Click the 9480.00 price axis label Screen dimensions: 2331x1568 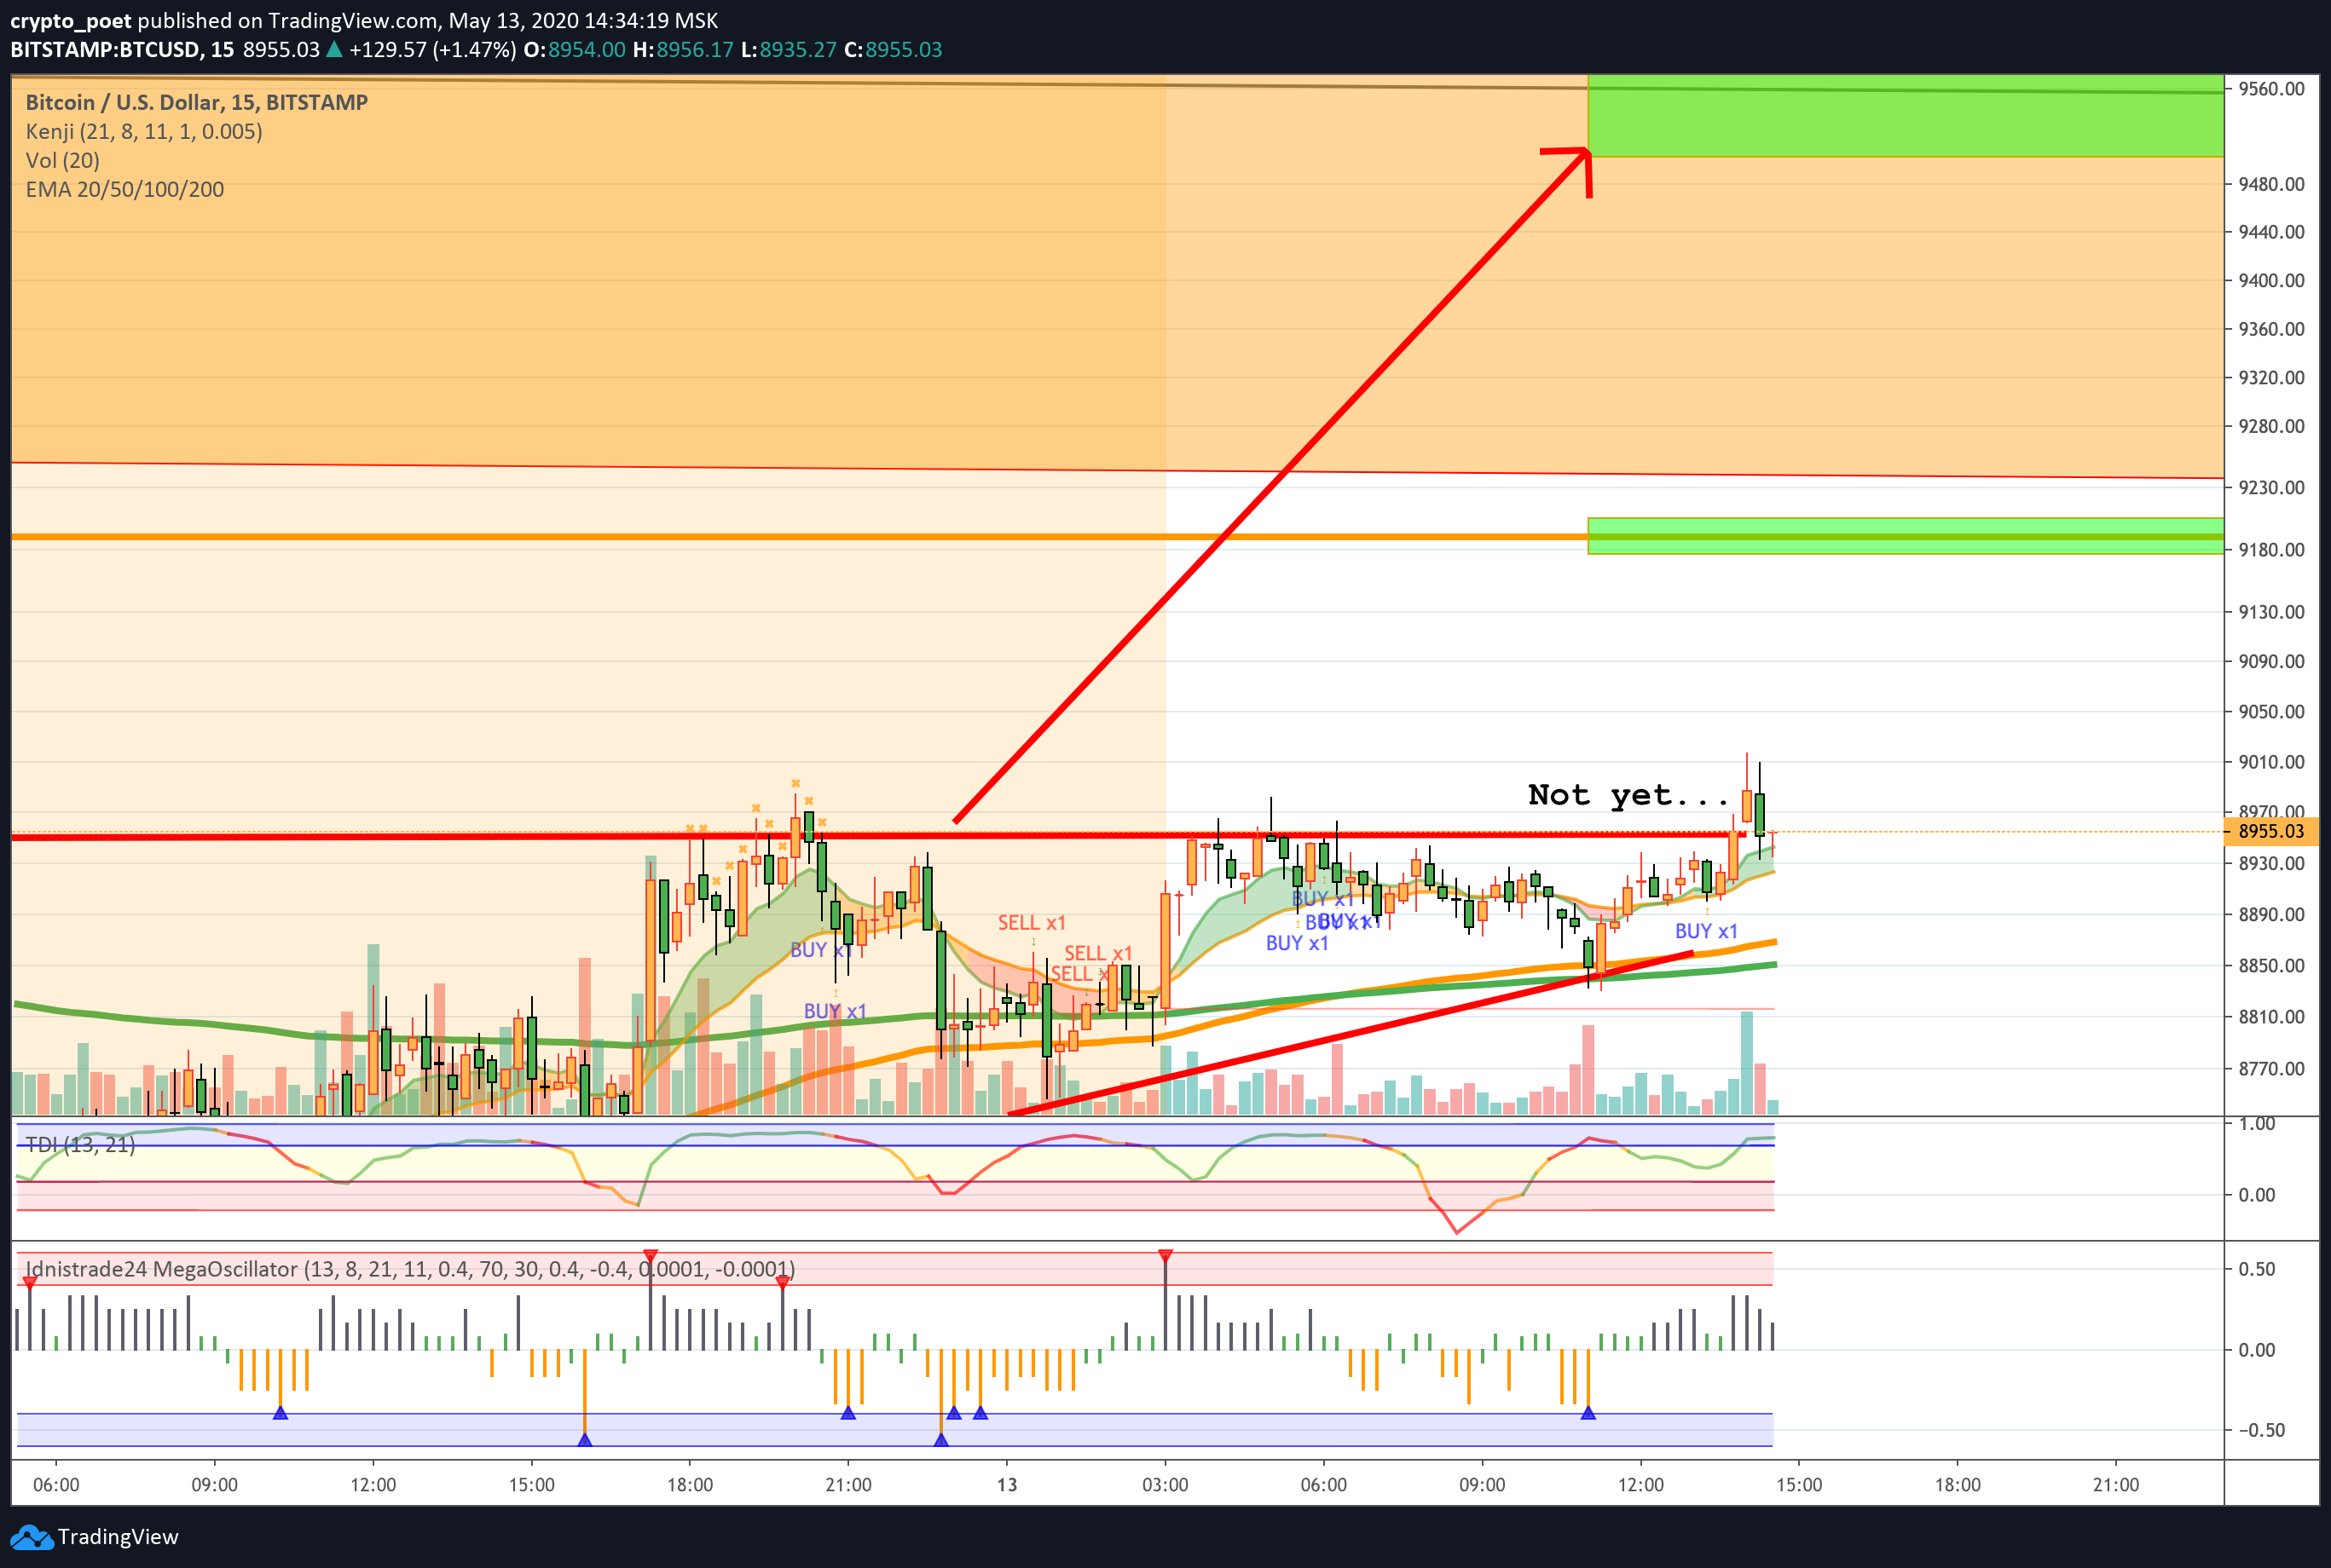point(2271,184)
